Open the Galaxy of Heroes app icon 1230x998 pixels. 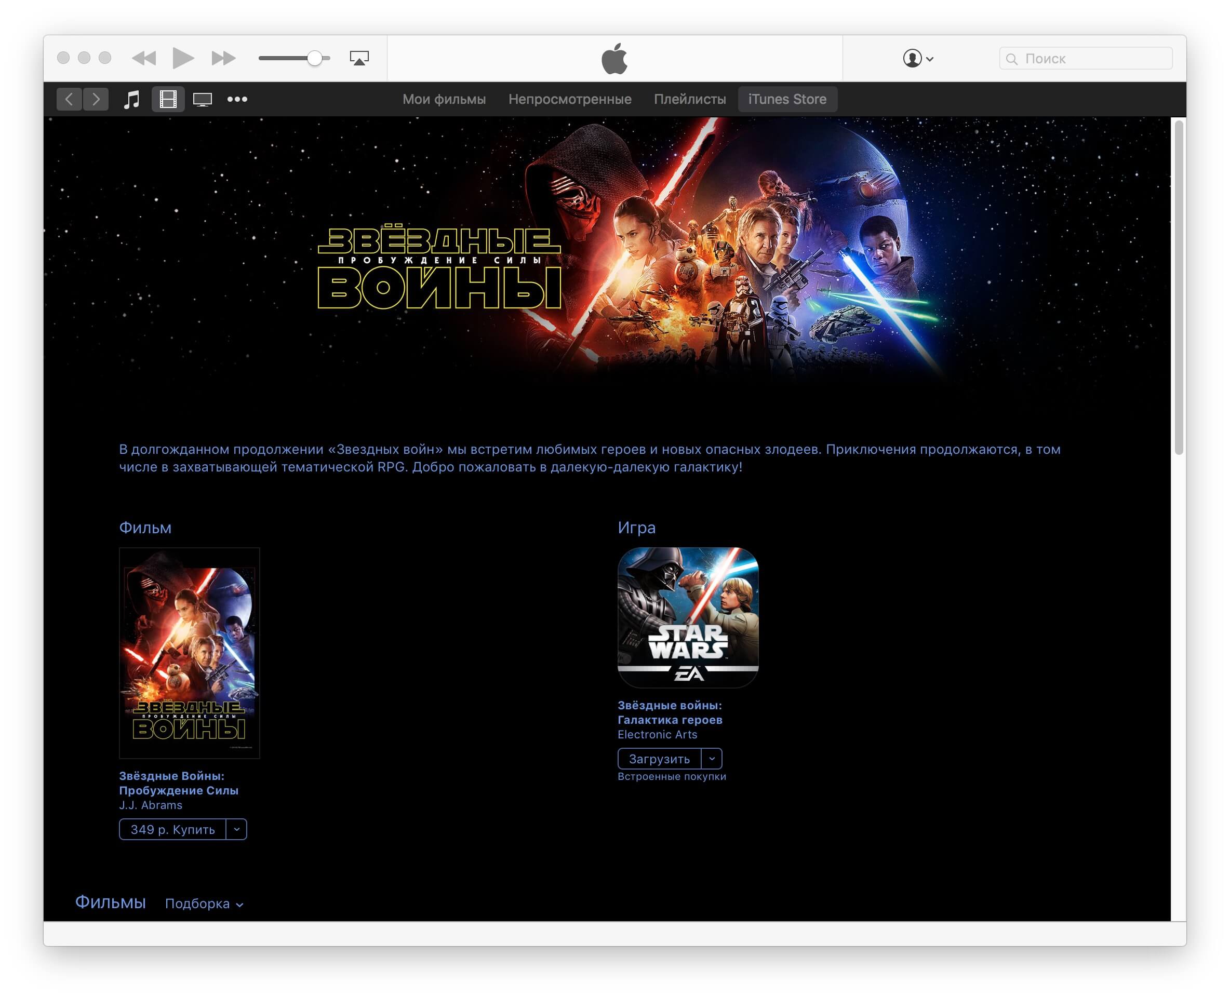click(688, 617)
